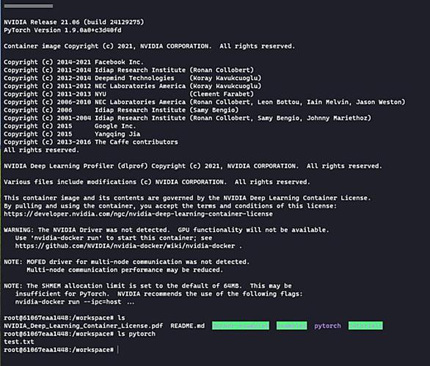Viewport: 430px width, 366px height.
Task: Click the 'NOTE: The SHMEM allocation' line
Action: [x=147, y=285]
